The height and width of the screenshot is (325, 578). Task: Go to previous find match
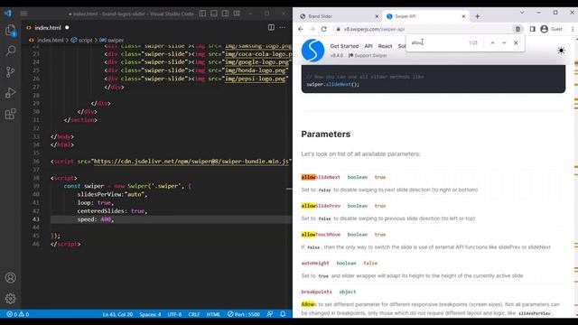492,42
